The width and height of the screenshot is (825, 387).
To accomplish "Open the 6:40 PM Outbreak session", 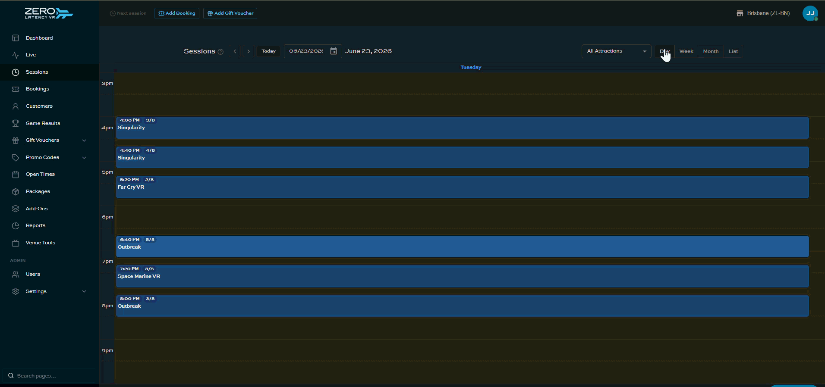I will pyautogui.click(x=462, y=247).
